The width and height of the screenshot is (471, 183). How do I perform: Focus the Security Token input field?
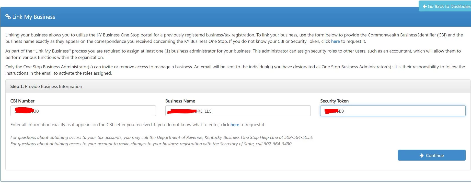click(393, 111)
